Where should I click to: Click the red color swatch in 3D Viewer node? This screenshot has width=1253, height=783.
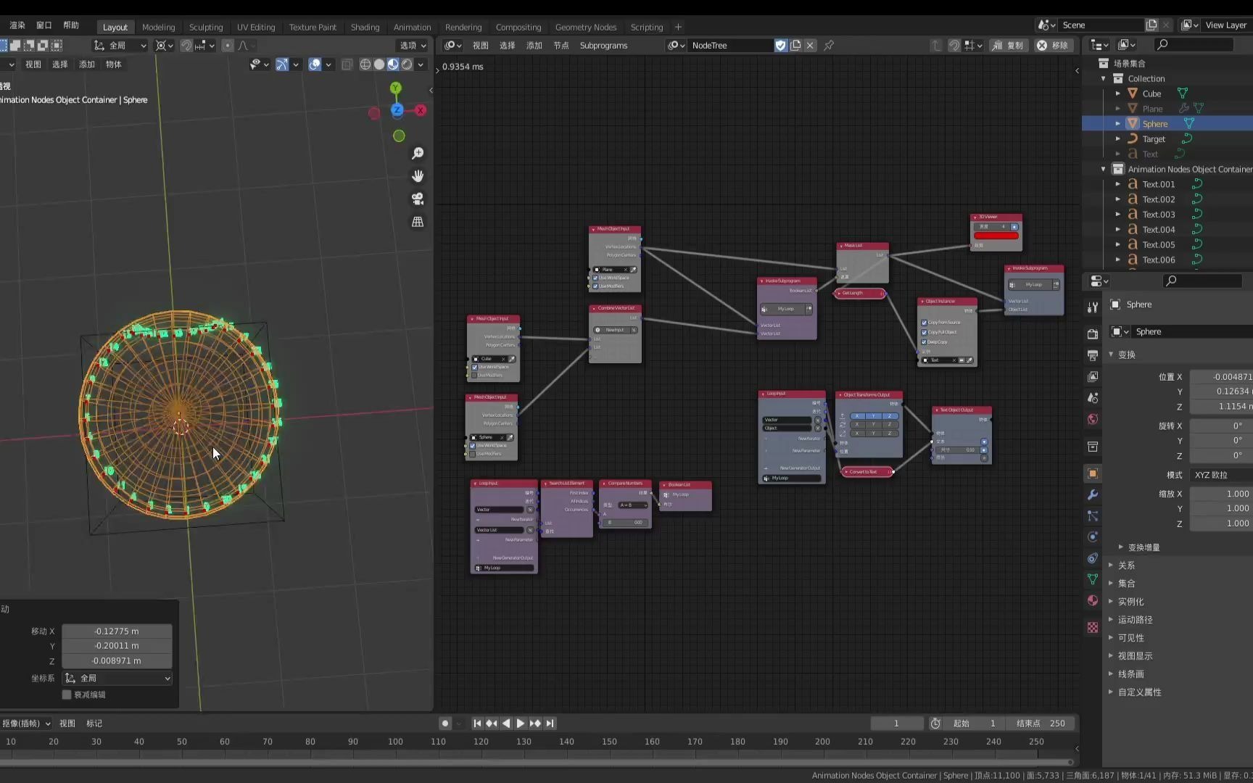click(996, 236)
